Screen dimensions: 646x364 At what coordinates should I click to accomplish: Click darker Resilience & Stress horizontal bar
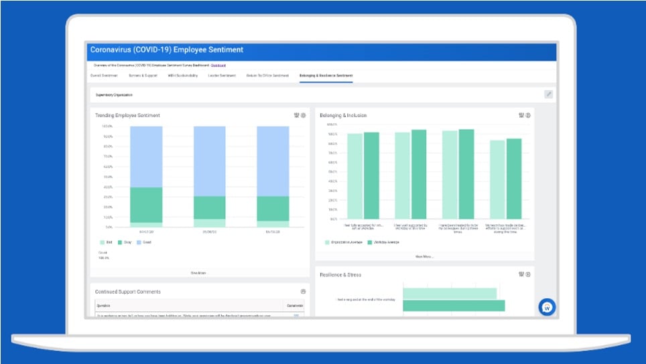click(x=454, y=306)
